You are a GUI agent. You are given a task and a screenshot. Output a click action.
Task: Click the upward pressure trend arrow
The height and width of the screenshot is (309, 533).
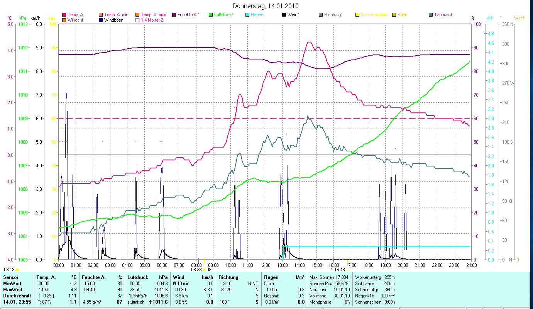pos(151,302)
